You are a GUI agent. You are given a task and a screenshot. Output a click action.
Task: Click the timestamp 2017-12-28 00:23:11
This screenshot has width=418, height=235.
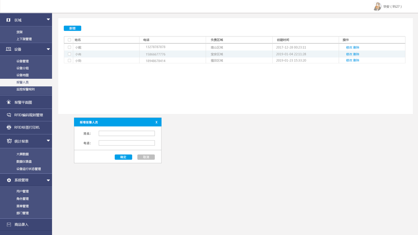(291, 47)
